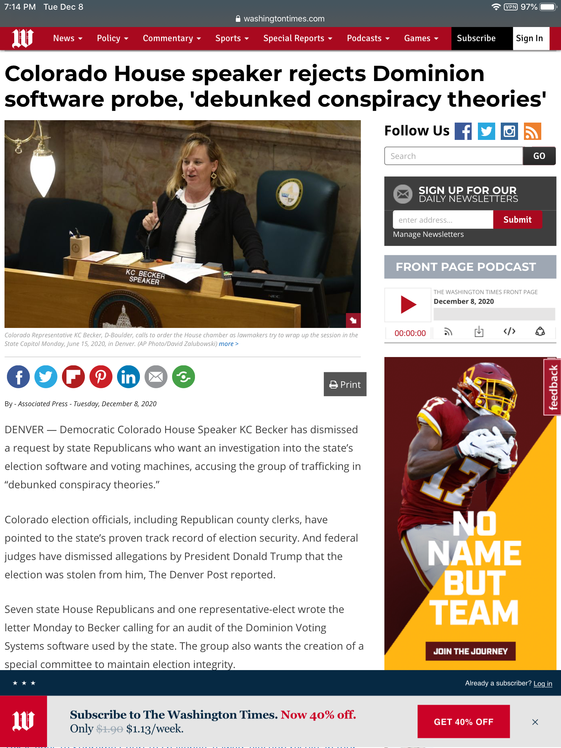Viewport: 561px width, 748px height.
Task: Click the podcast progress bar
Action: 494,314
